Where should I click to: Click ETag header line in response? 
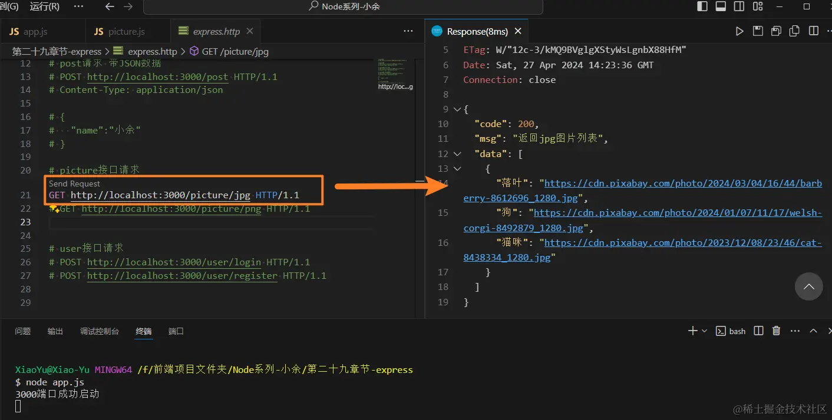point(575,50)
